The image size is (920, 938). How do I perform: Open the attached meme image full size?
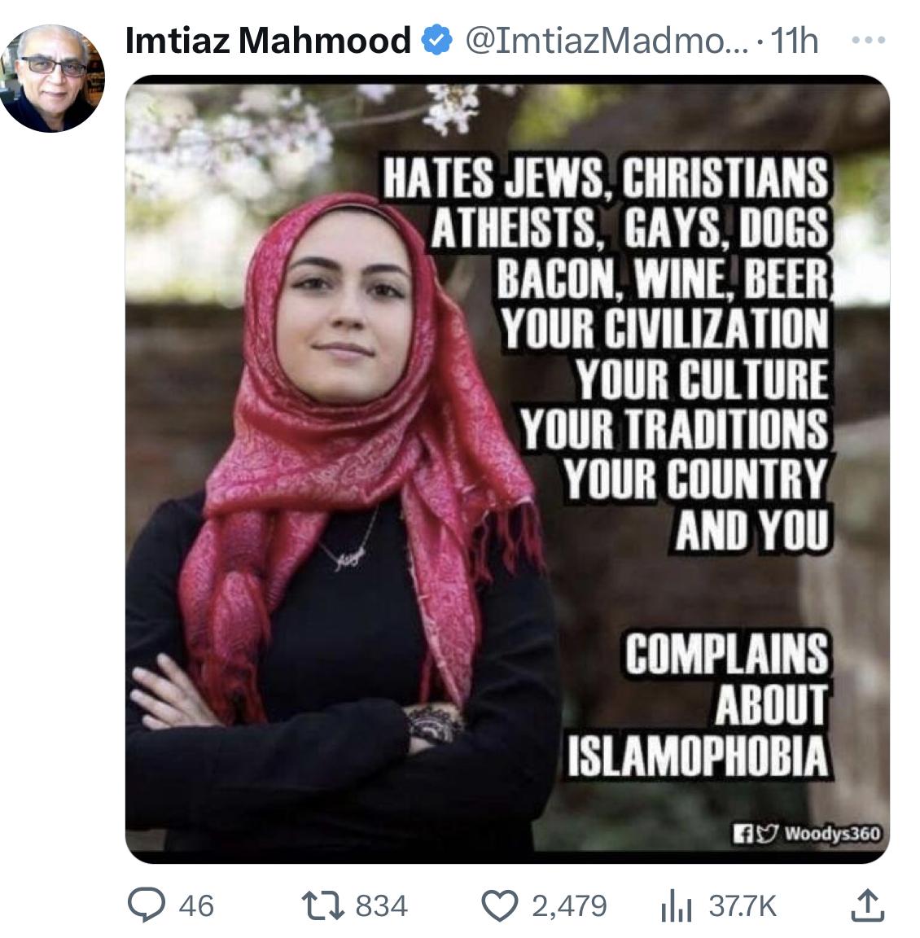point(507,469)
